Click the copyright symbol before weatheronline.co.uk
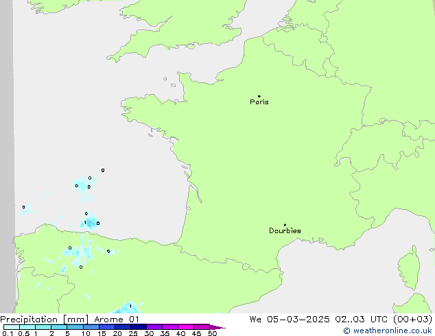The height and width of the screenshot is (336, 435). pos(347,331)
